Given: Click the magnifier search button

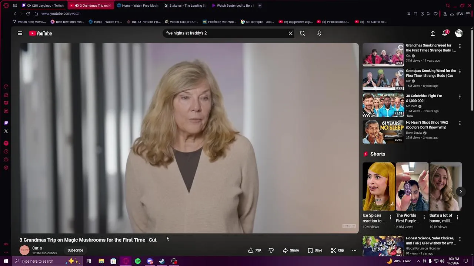Looking at the screenshot, I should pyautogui.click(x=303, y=33).
